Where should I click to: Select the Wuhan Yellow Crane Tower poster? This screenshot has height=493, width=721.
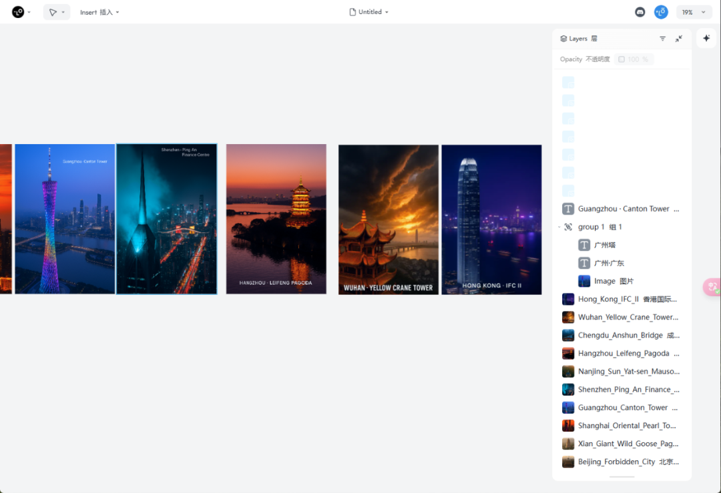[388, 219]
